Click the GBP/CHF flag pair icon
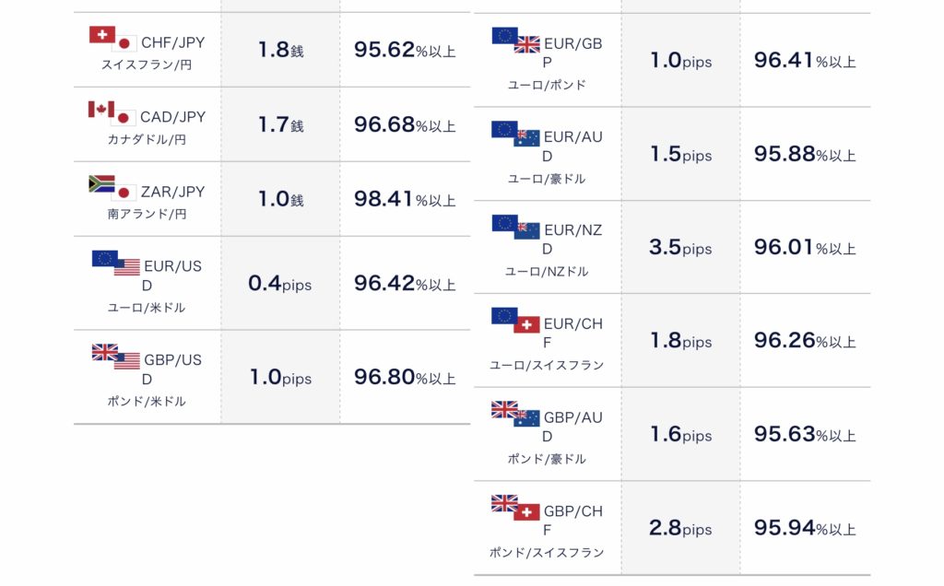The width and height of the screenshot is (944, 586). [515, 508]
